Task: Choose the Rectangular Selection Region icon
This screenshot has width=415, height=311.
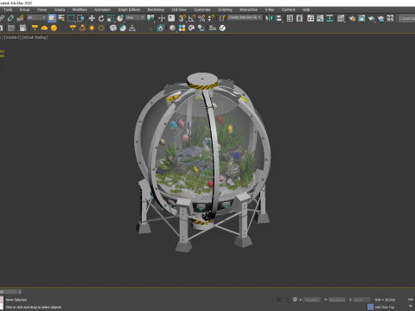Action: coord(71,18)
